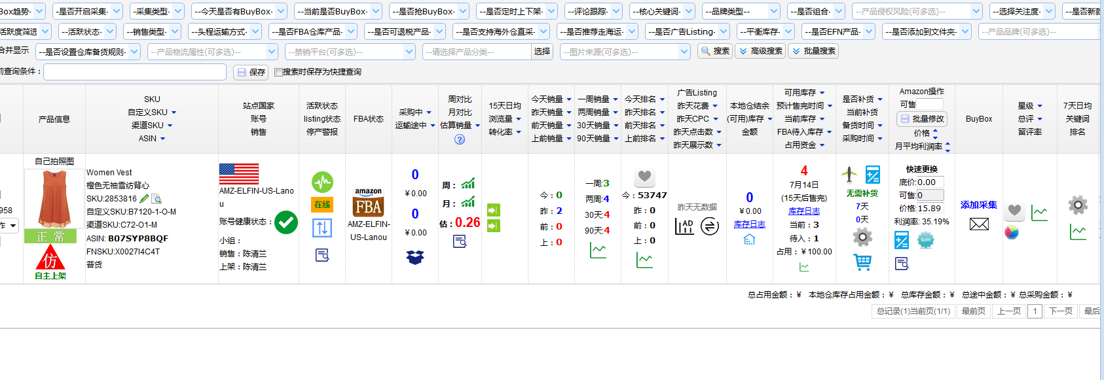1104x380 pixels.
Task: Click the green 正常 status bar under product image
Action: pyautogui.click(x=50, y=237)
